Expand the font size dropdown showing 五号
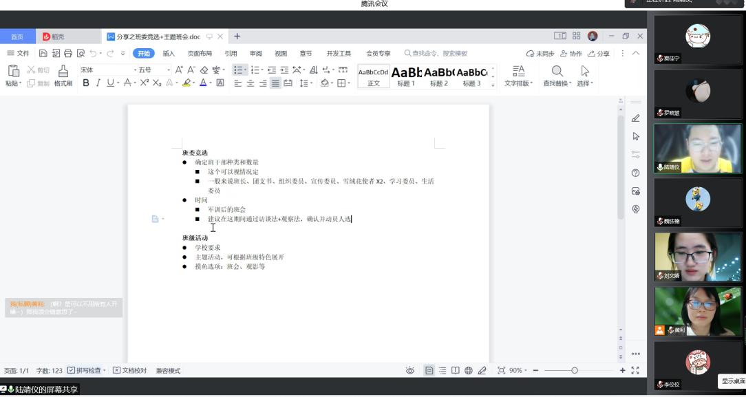The image size is (746, 397). tap(154, 69)
